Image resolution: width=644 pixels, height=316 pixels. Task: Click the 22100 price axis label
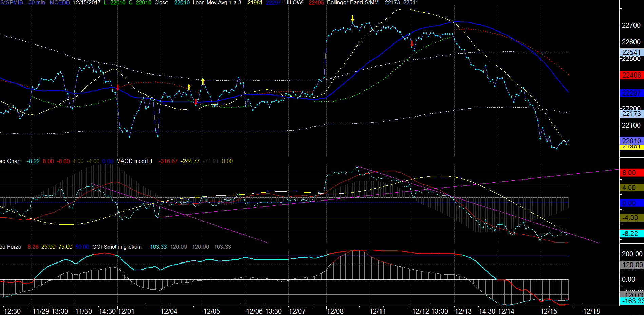pos(631,125)
